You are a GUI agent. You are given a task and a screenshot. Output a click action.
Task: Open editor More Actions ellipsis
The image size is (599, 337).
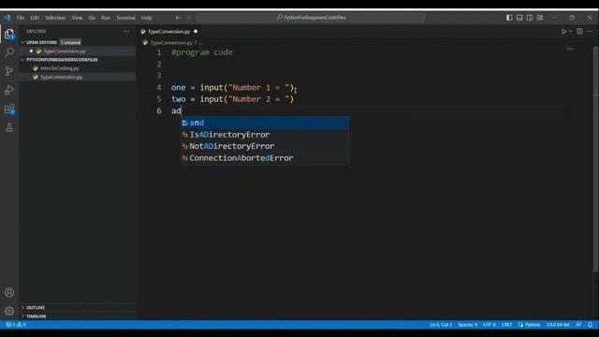coord(591,31)
